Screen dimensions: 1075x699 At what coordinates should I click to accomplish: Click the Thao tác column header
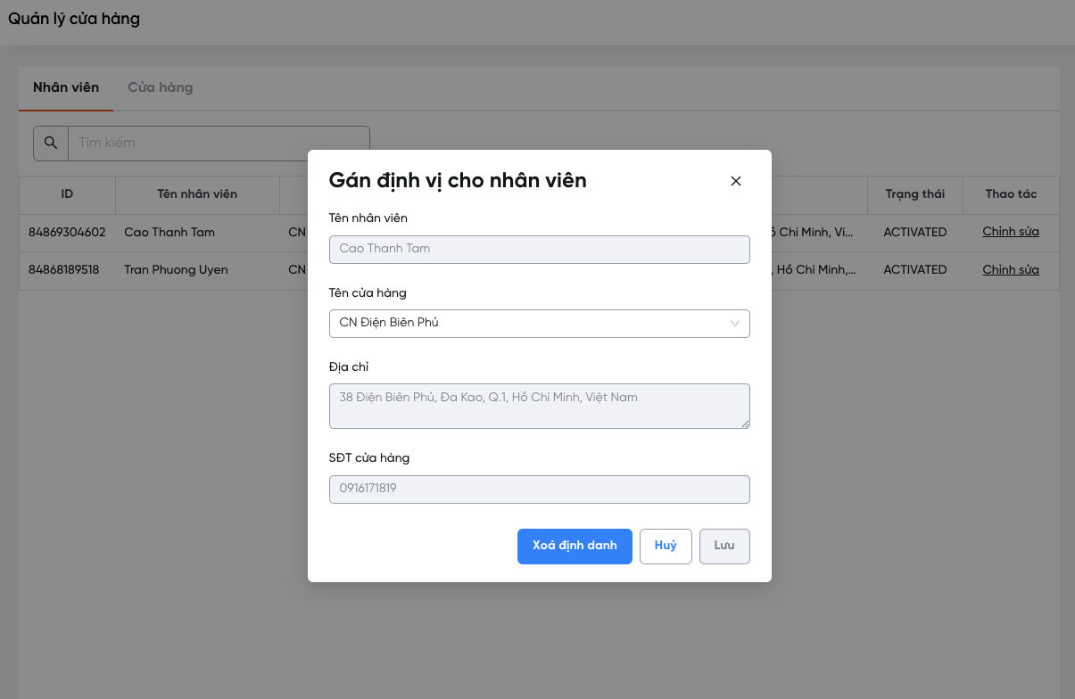point(1011,194)
